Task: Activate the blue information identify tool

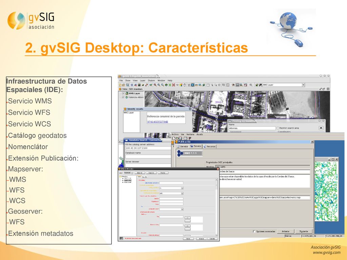Action: click(x=192, y=85)
